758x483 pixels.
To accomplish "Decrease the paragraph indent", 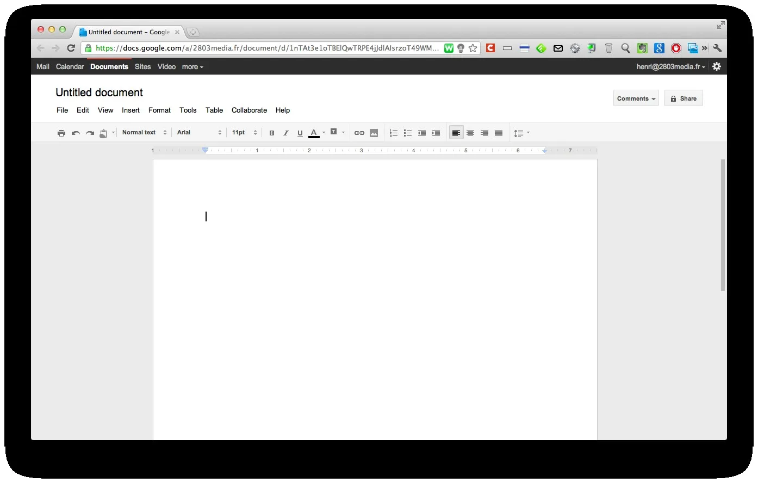I will point(422,133).
